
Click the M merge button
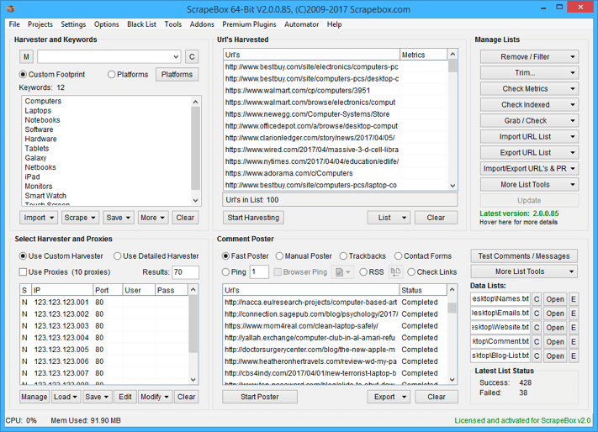tap(26, 57)
